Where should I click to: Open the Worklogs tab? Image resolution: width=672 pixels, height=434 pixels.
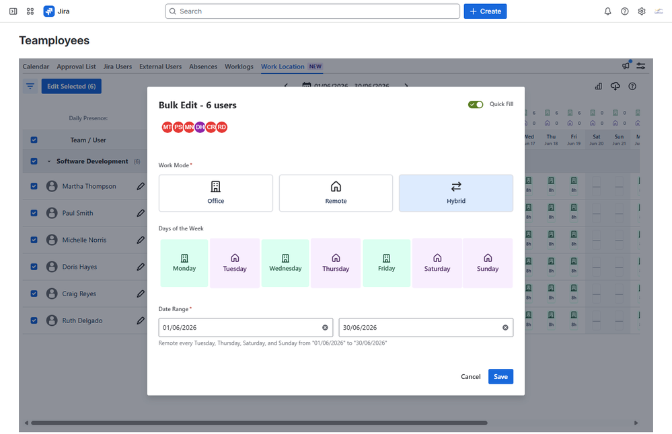[x=239, y=67]
